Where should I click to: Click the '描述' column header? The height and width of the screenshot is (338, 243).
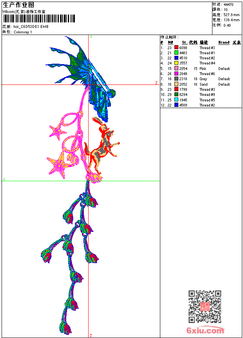[x=204, y=42]
